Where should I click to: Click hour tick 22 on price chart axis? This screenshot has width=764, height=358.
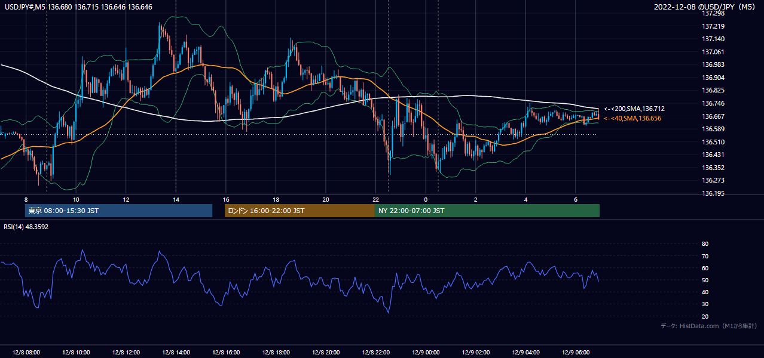tap(375, 199)
